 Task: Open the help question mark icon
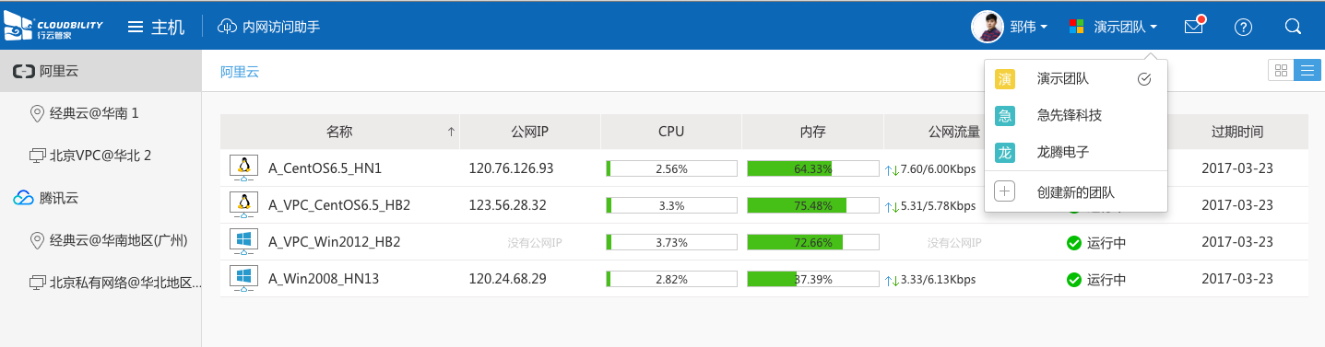pyautogui.click(x=1243, y=27)
